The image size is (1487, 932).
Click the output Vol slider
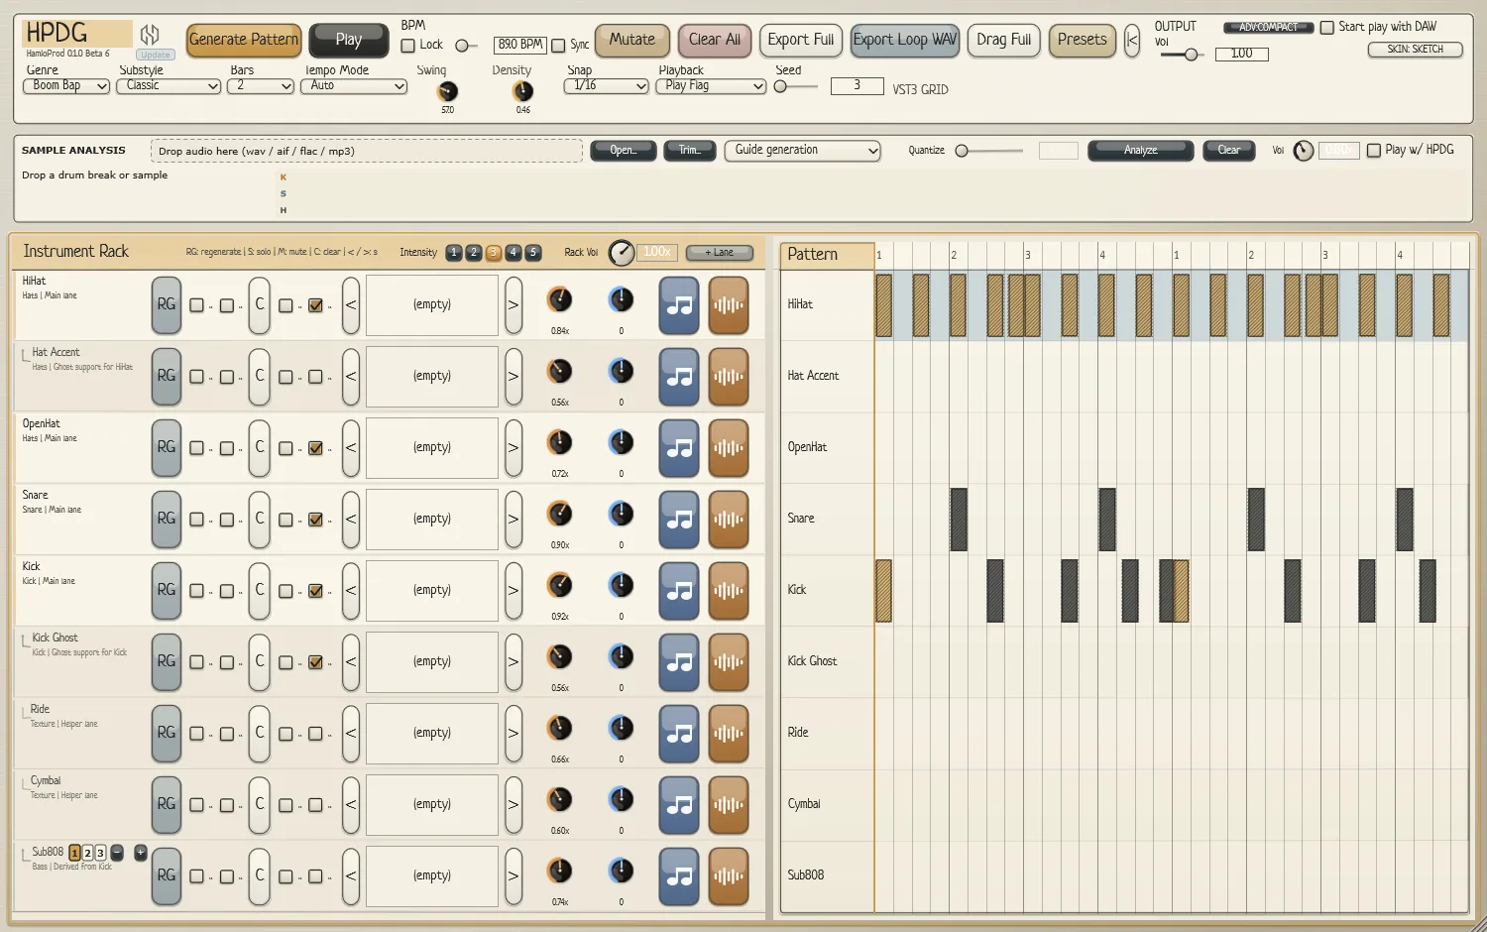click(x=1180, y=55)
